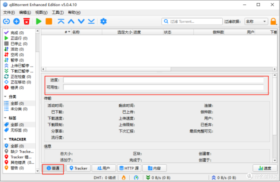Open the filter-by 名称 dropdown

point(256,21)
